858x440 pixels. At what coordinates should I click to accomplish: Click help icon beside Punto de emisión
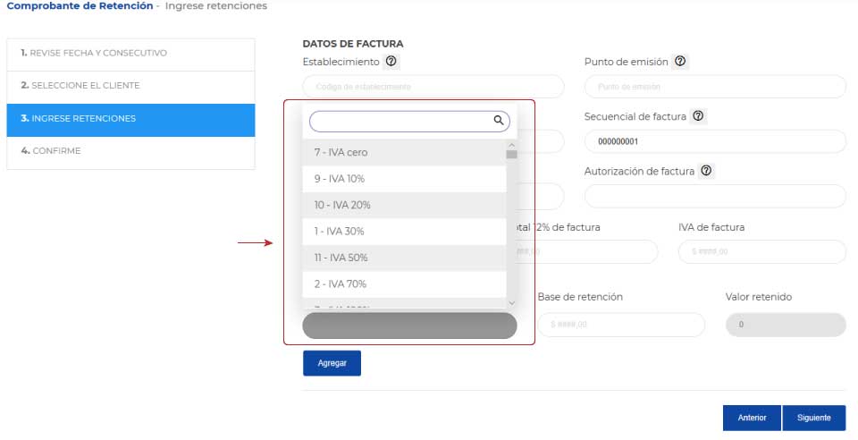pos(679,62)
